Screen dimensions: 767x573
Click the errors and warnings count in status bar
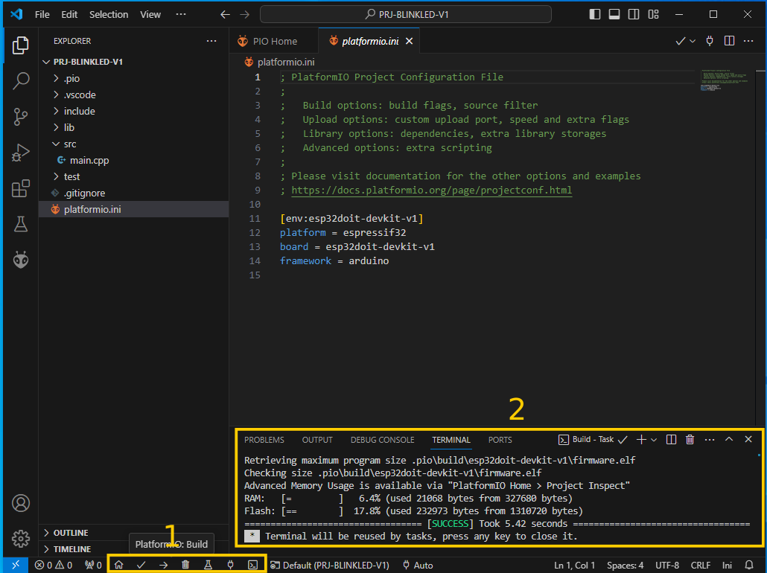[54, 565]
